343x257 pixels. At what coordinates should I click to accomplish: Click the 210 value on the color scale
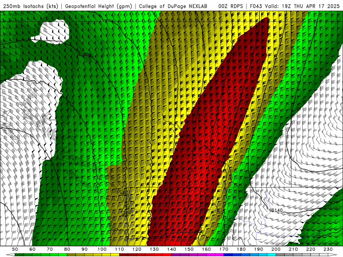pos(293,249)
